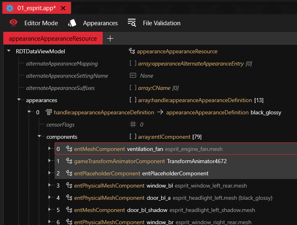This screenshot has height=225, width=297.
Task: Collapse the RDTDataViewModel root node
Action: click(x=9, y=51)
